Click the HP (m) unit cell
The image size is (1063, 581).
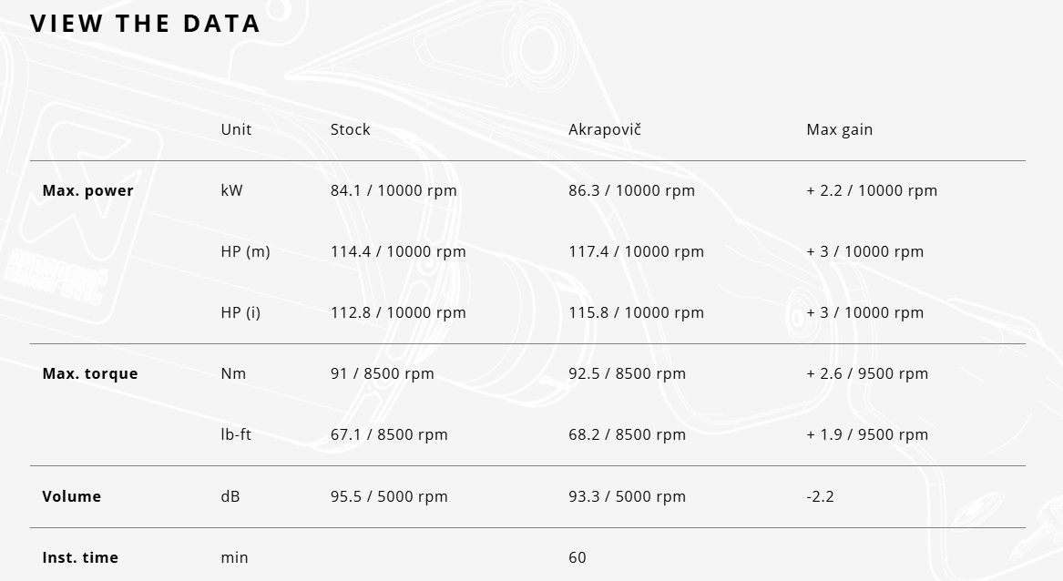(245, 251)
